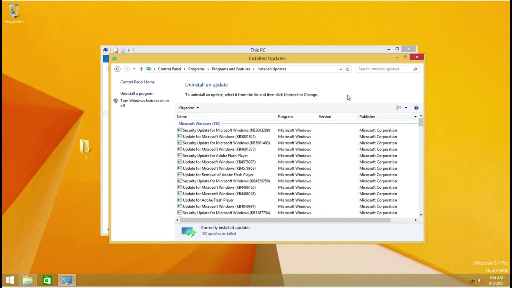Collapse Microsoft Windows (180) group
Viewport: 512px width, 288px height.
[199, 124]
